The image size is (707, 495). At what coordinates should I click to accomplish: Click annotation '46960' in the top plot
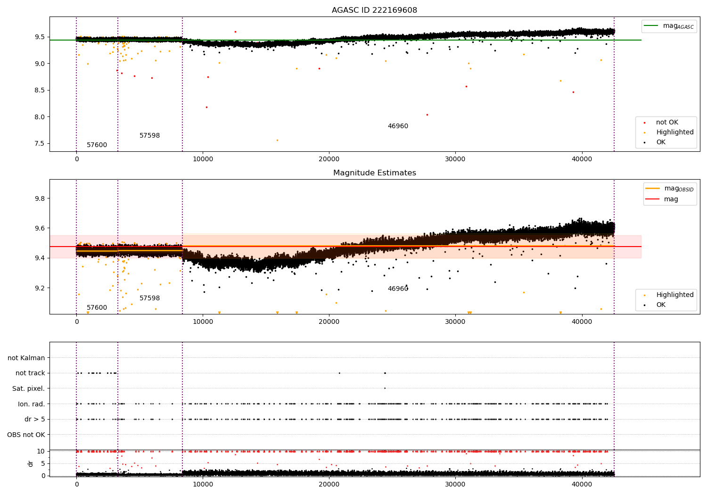(x=398, y=126)
